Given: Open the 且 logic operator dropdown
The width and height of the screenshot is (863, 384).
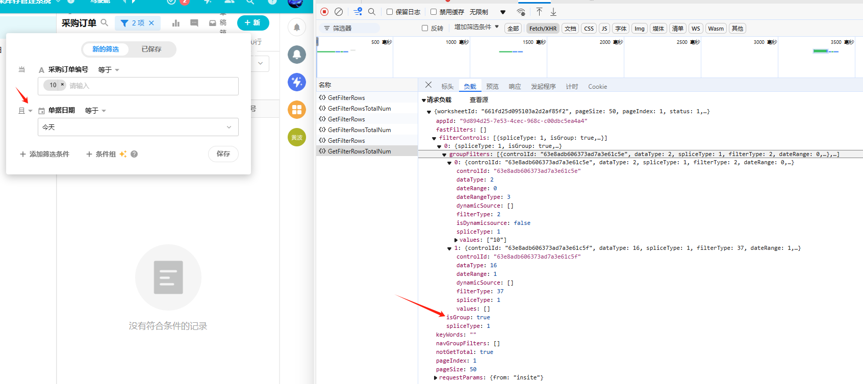Looking at the screenshot, I should pos(26,111).
